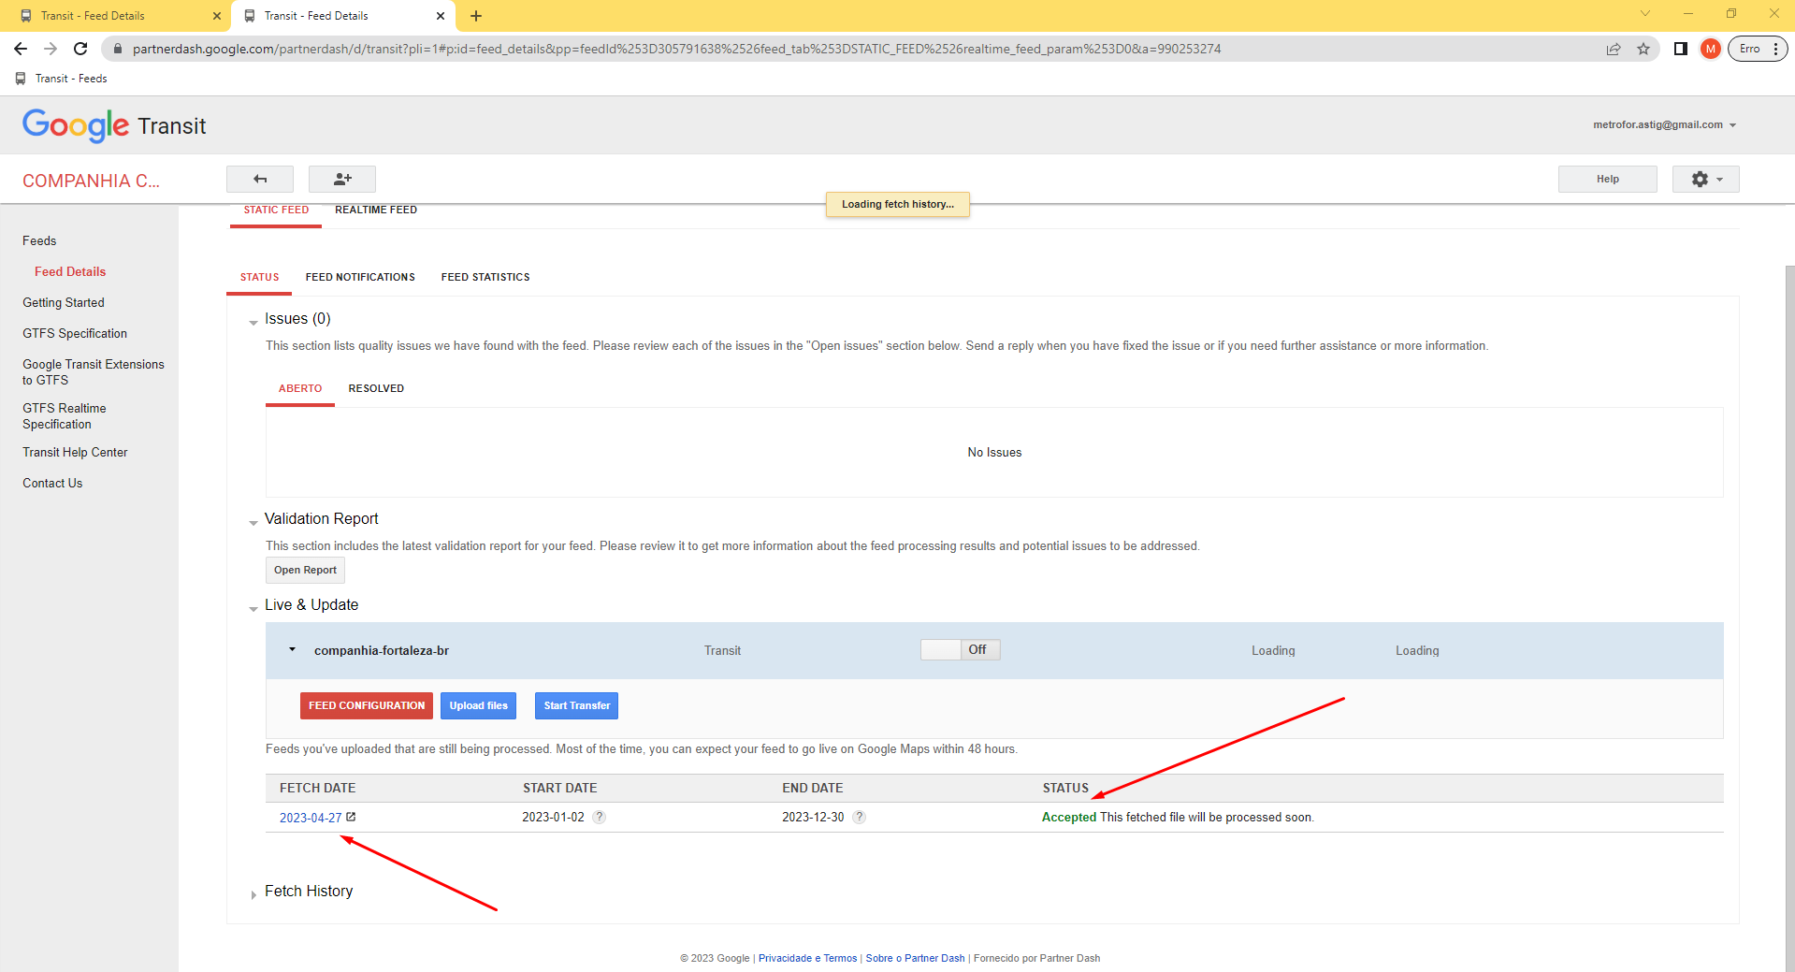Click the back arrow button near COMPANHIA
The width and height of the screenshot is (1795, 972).
click(260, 179)
